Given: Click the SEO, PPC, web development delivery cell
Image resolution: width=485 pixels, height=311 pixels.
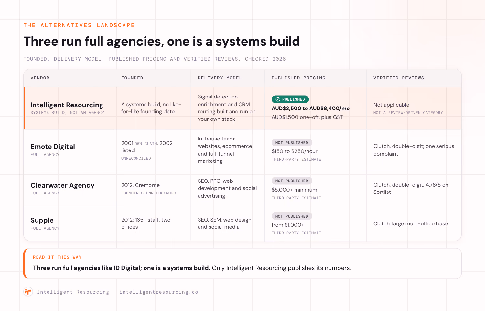Looking at the screenshot, I should [x=227, y=188].
